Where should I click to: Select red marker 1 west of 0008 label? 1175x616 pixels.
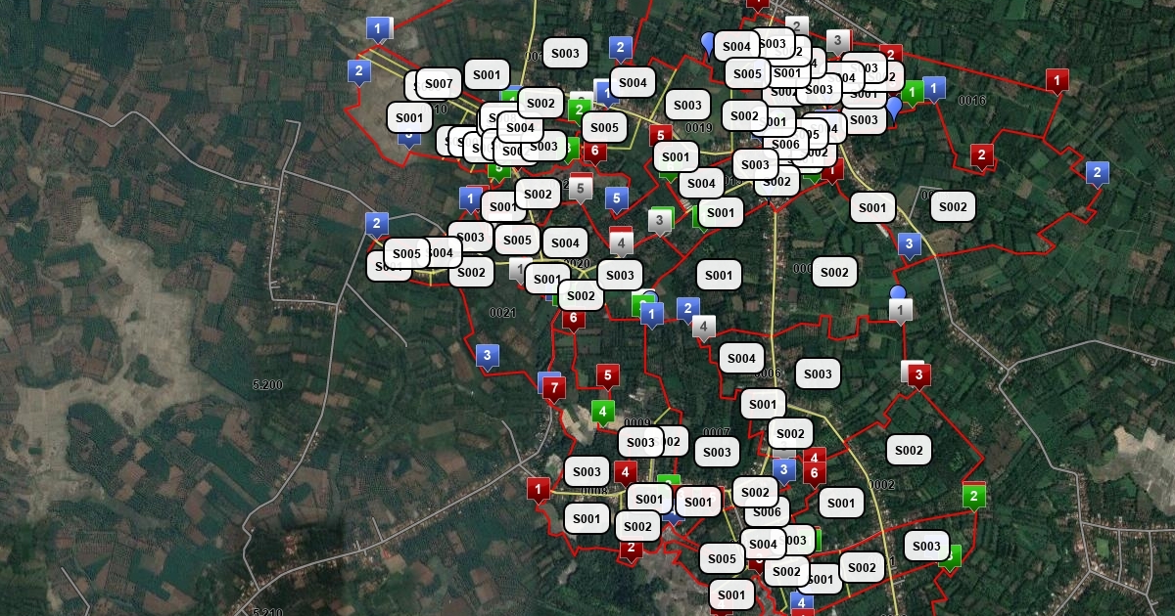point(538,487)
